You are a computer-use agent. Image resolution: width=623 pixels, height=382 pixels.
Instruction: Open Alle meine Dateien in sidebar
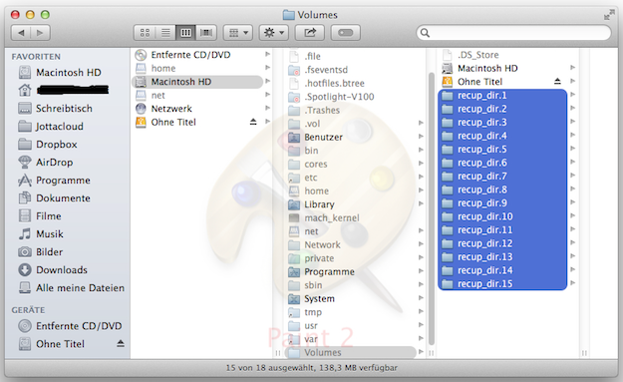click(x=72, y=287)
